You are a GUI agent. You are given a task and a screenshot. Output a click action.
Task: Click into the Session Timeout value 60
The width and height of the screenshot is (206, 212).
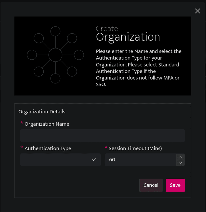tap(140, 160)
